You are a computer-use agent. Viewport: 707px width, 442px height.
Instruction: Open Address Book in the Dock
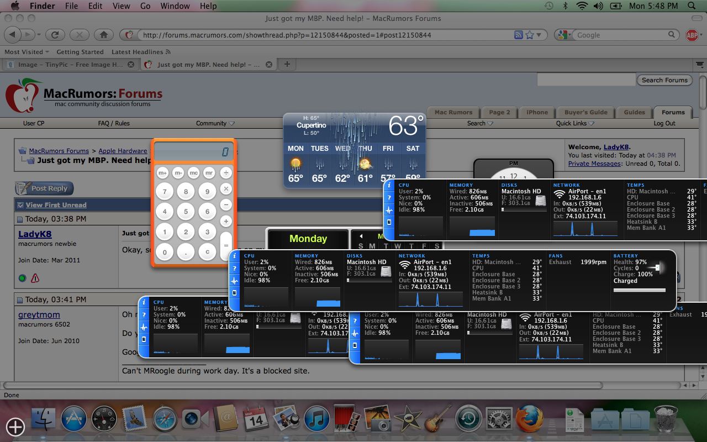(x=225, y=419)
